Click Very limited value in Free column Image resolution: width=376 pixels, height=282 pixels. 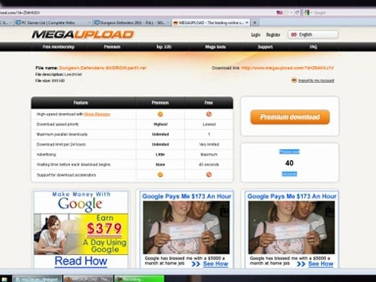tap(209, 145)
